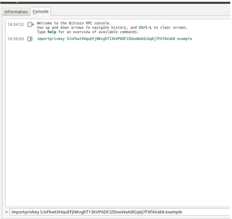Click the bold 'Ctrl-L' text
This screenshot has height=219, width=232.
pyautogui.click(x=145, y=28)
